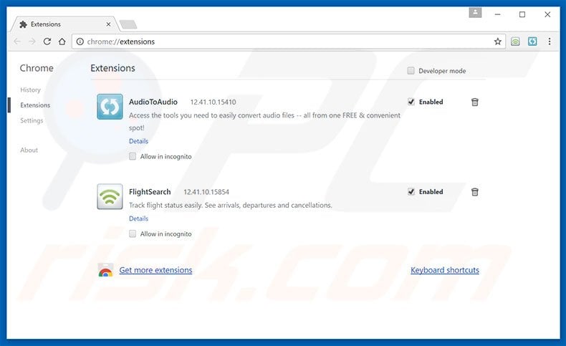Remove AudioToAudio using its trash icon
Image resolution: width=566 pixels, height=346 pixels.
[475, 102]
